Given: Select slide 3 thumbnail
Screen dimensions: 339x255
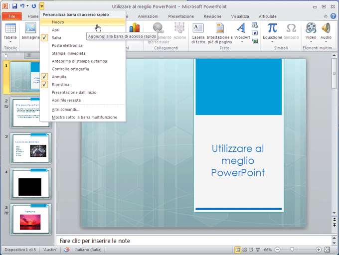Looking at the screenshot, I should (x=31, y=148).
